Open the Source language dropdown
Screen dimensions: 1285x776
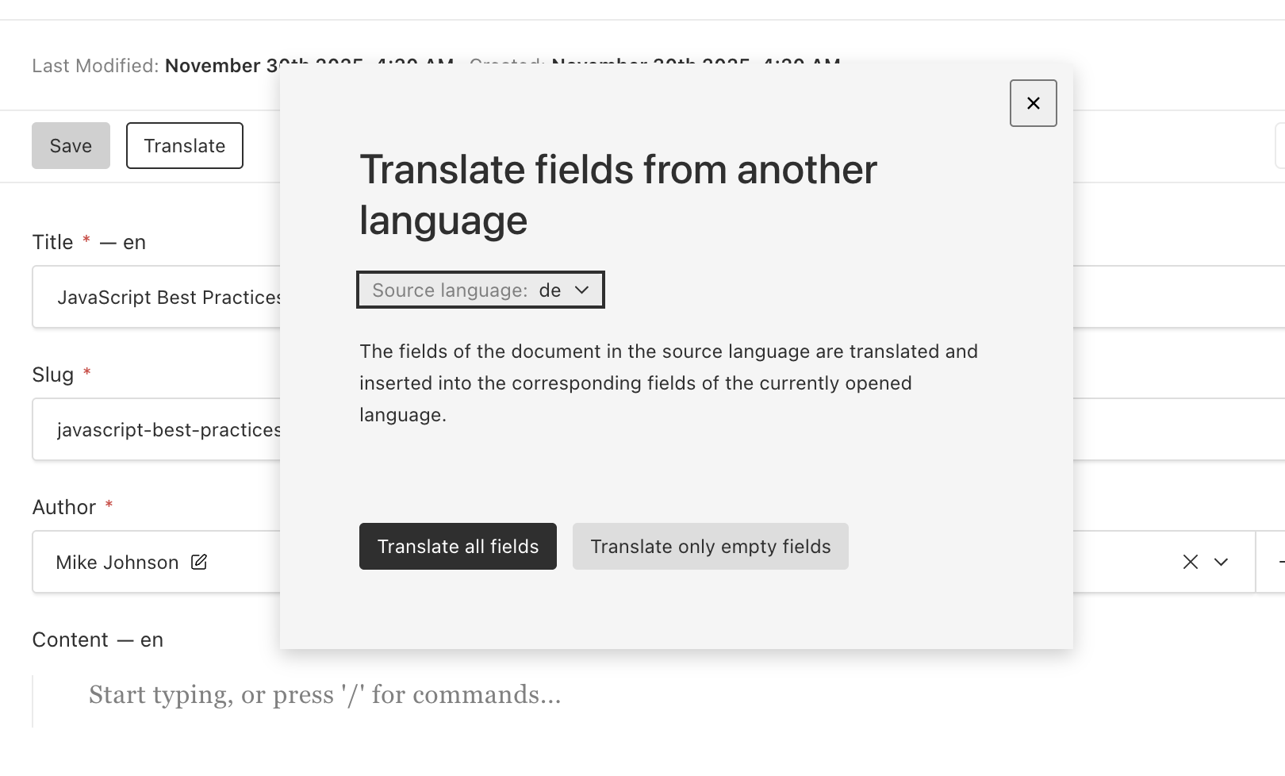tap(481, 290)
